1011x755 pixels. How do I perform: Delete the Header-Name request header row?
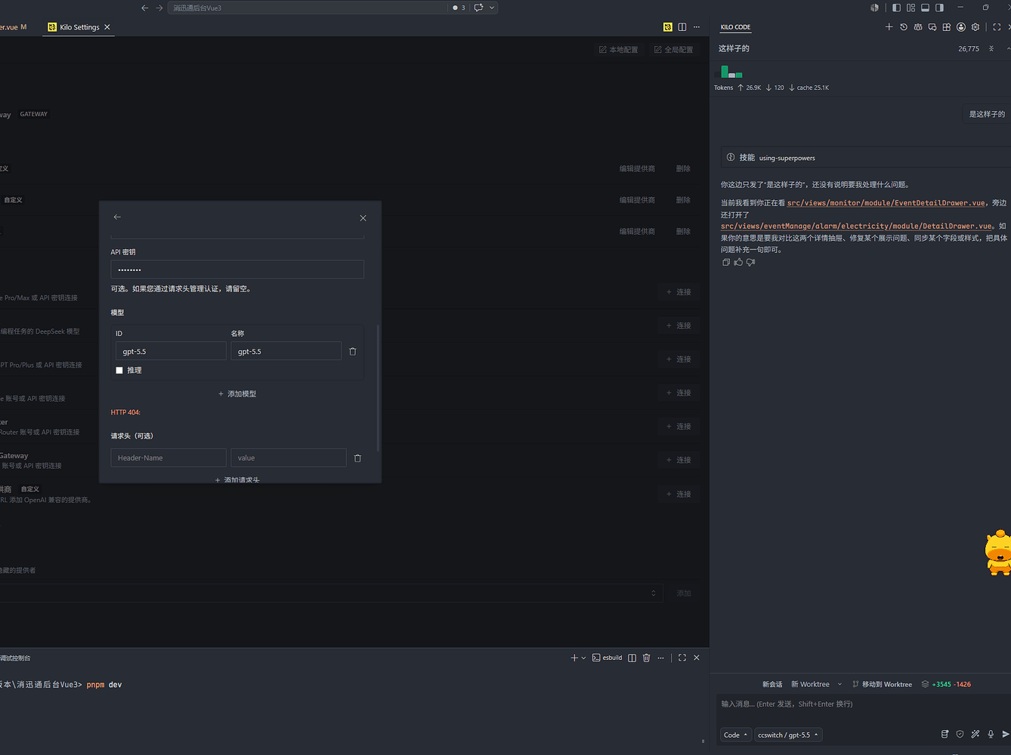(x=357, y=458)
